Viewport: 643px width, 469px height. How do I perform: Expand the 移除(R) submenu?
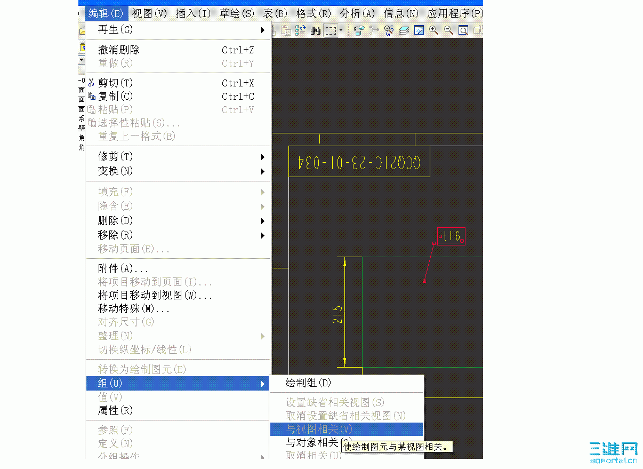pyautogui.click(x=178, y=235)
